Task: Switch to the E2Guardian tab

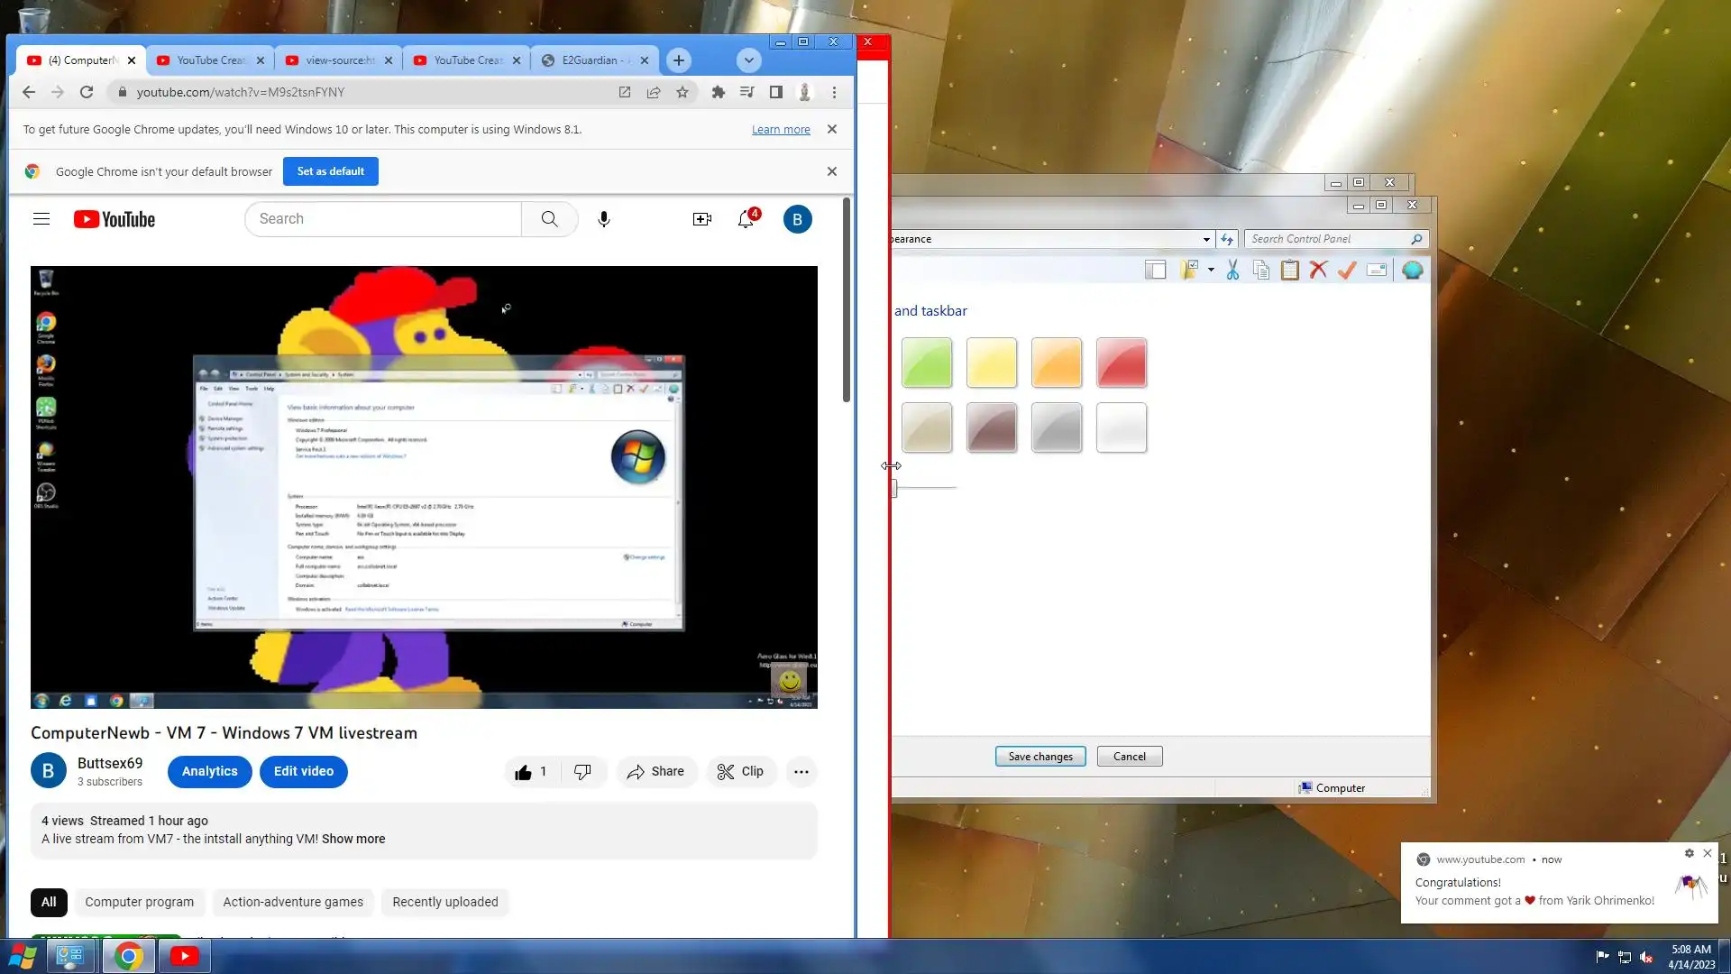Action: (588, 60)
